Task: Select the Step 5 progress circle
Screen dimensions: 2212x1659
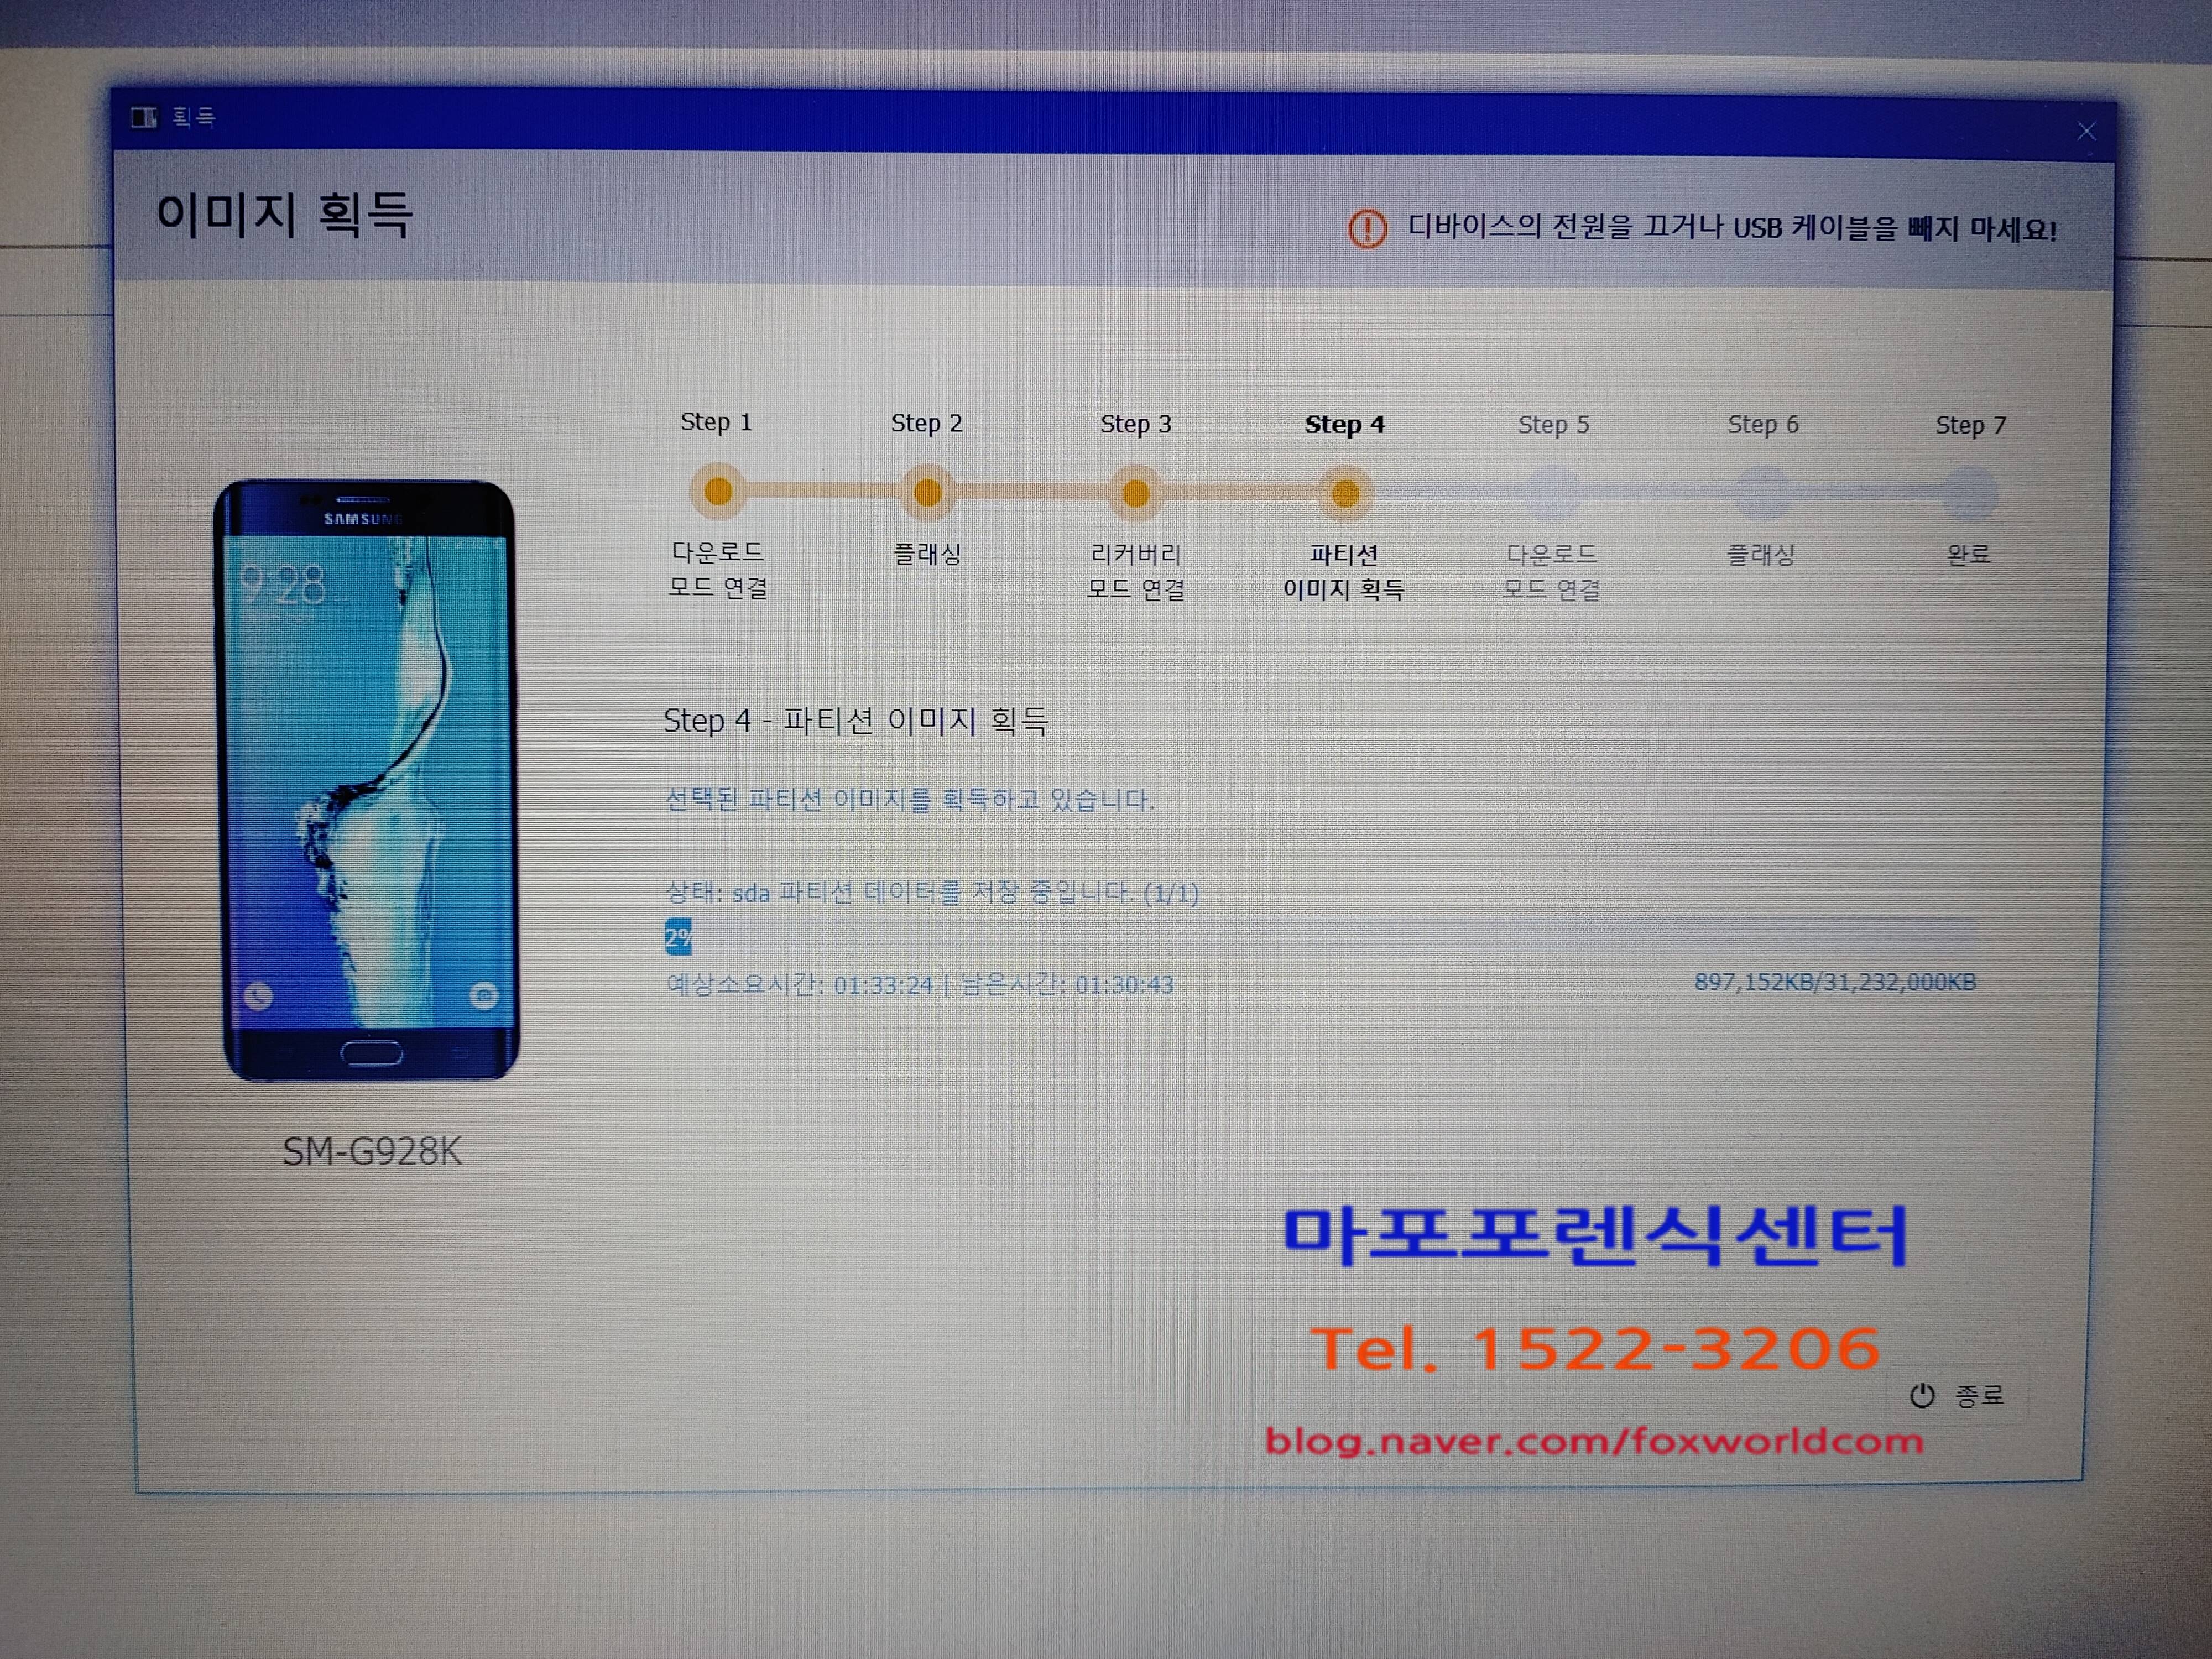Action: pyautogui.click(x=1553, y=493)
